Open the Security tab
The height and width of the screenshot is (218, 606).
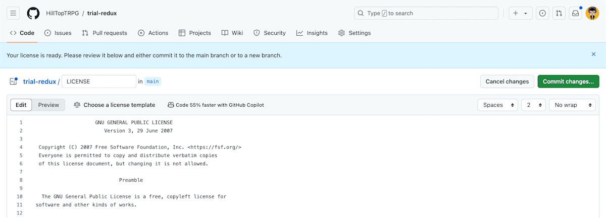tap(270, 33)
